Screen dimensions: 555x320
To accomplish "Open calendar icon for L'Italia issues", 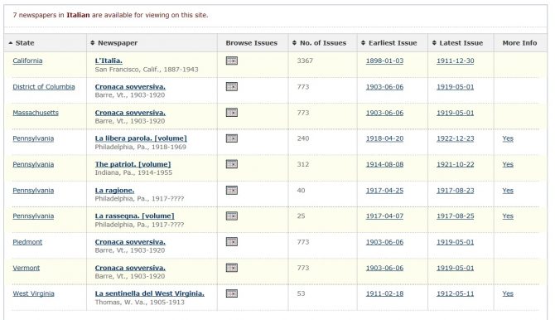I will point(231,61).
